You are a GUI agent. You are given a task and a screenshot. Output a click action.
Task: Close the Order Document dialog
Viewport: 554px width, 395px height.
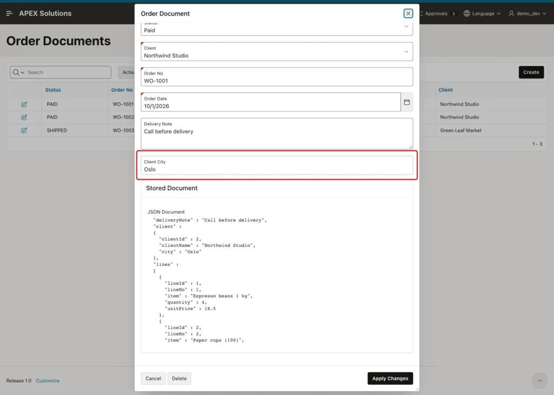408,14
